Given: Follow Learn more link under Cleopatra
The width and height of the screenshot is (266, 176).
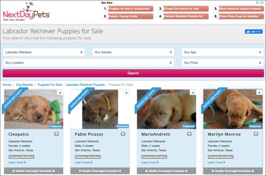Looking at the screenshot, I should (x=17, y=162).
